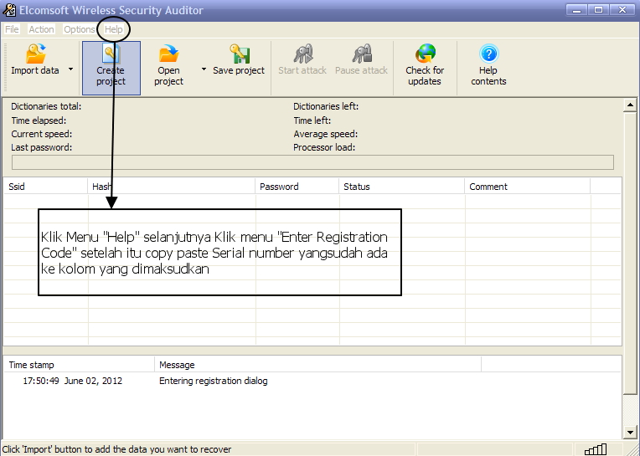Click the Start attack keys icon
640x456 pixels.
click(303, 54)
